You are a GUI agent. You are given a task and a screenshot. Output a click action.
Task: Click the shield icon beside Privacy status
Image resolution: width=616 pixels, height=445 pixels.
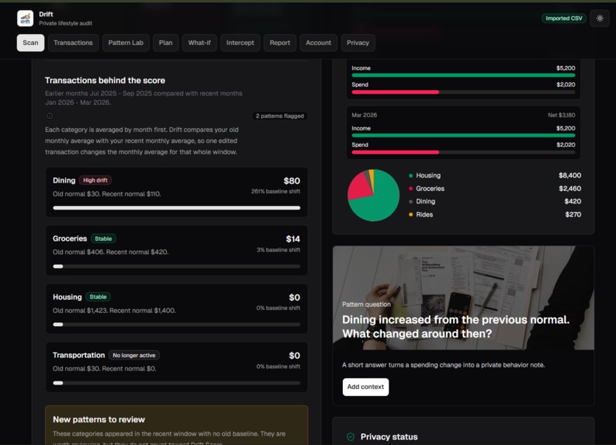[351, 436]
